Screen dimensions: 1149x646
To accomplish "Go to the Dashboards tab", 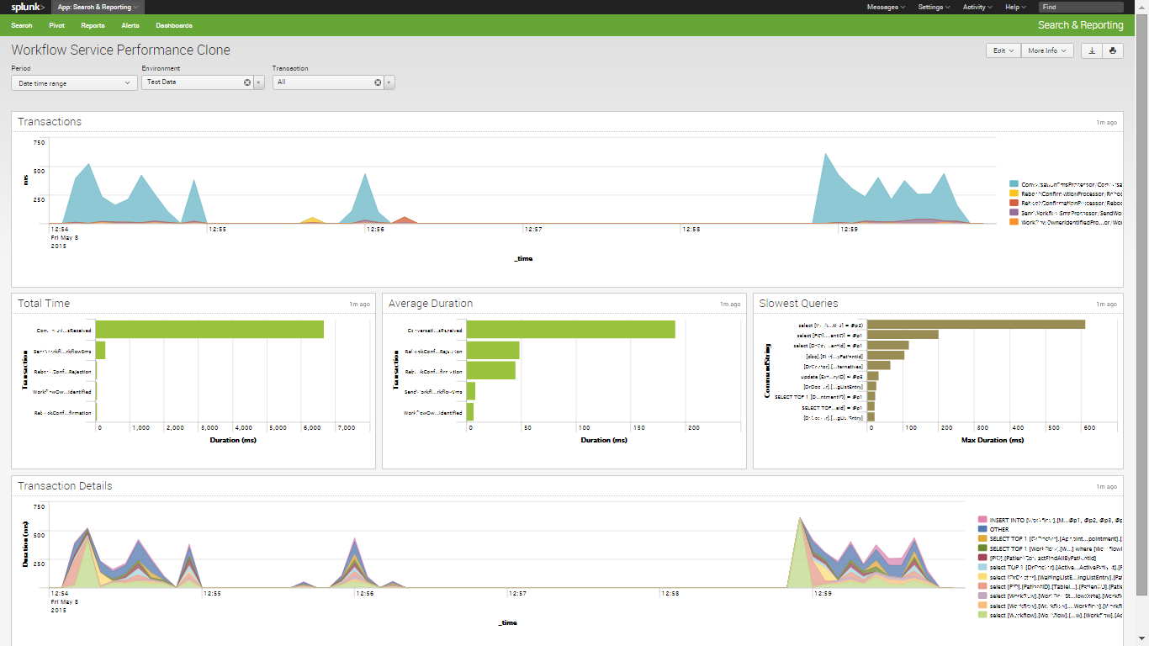I will pos(174,26).
